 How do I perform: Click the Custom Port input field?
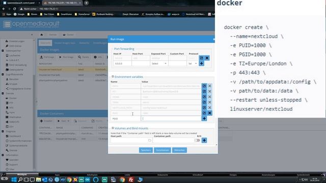[x=177, y=64]
